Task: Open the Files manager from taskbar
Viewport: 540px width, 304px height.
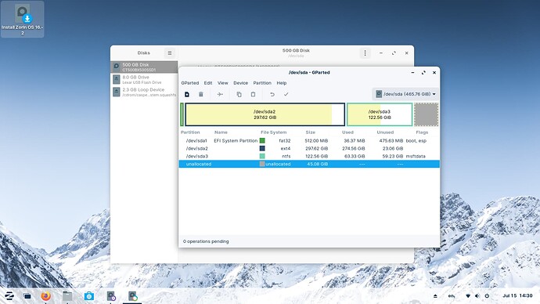Action: click(67, 295)
